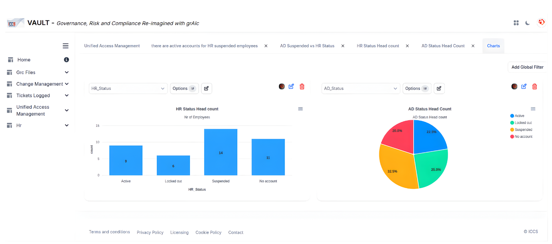This screenshot has height=244, width=552.
Task: Toggle Active series in pie chart legend
Action: pyautogui.click(x=519, y=116)
